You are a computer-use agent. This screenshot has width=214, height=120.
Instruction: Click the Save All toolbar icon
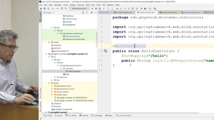coord(44,9)
